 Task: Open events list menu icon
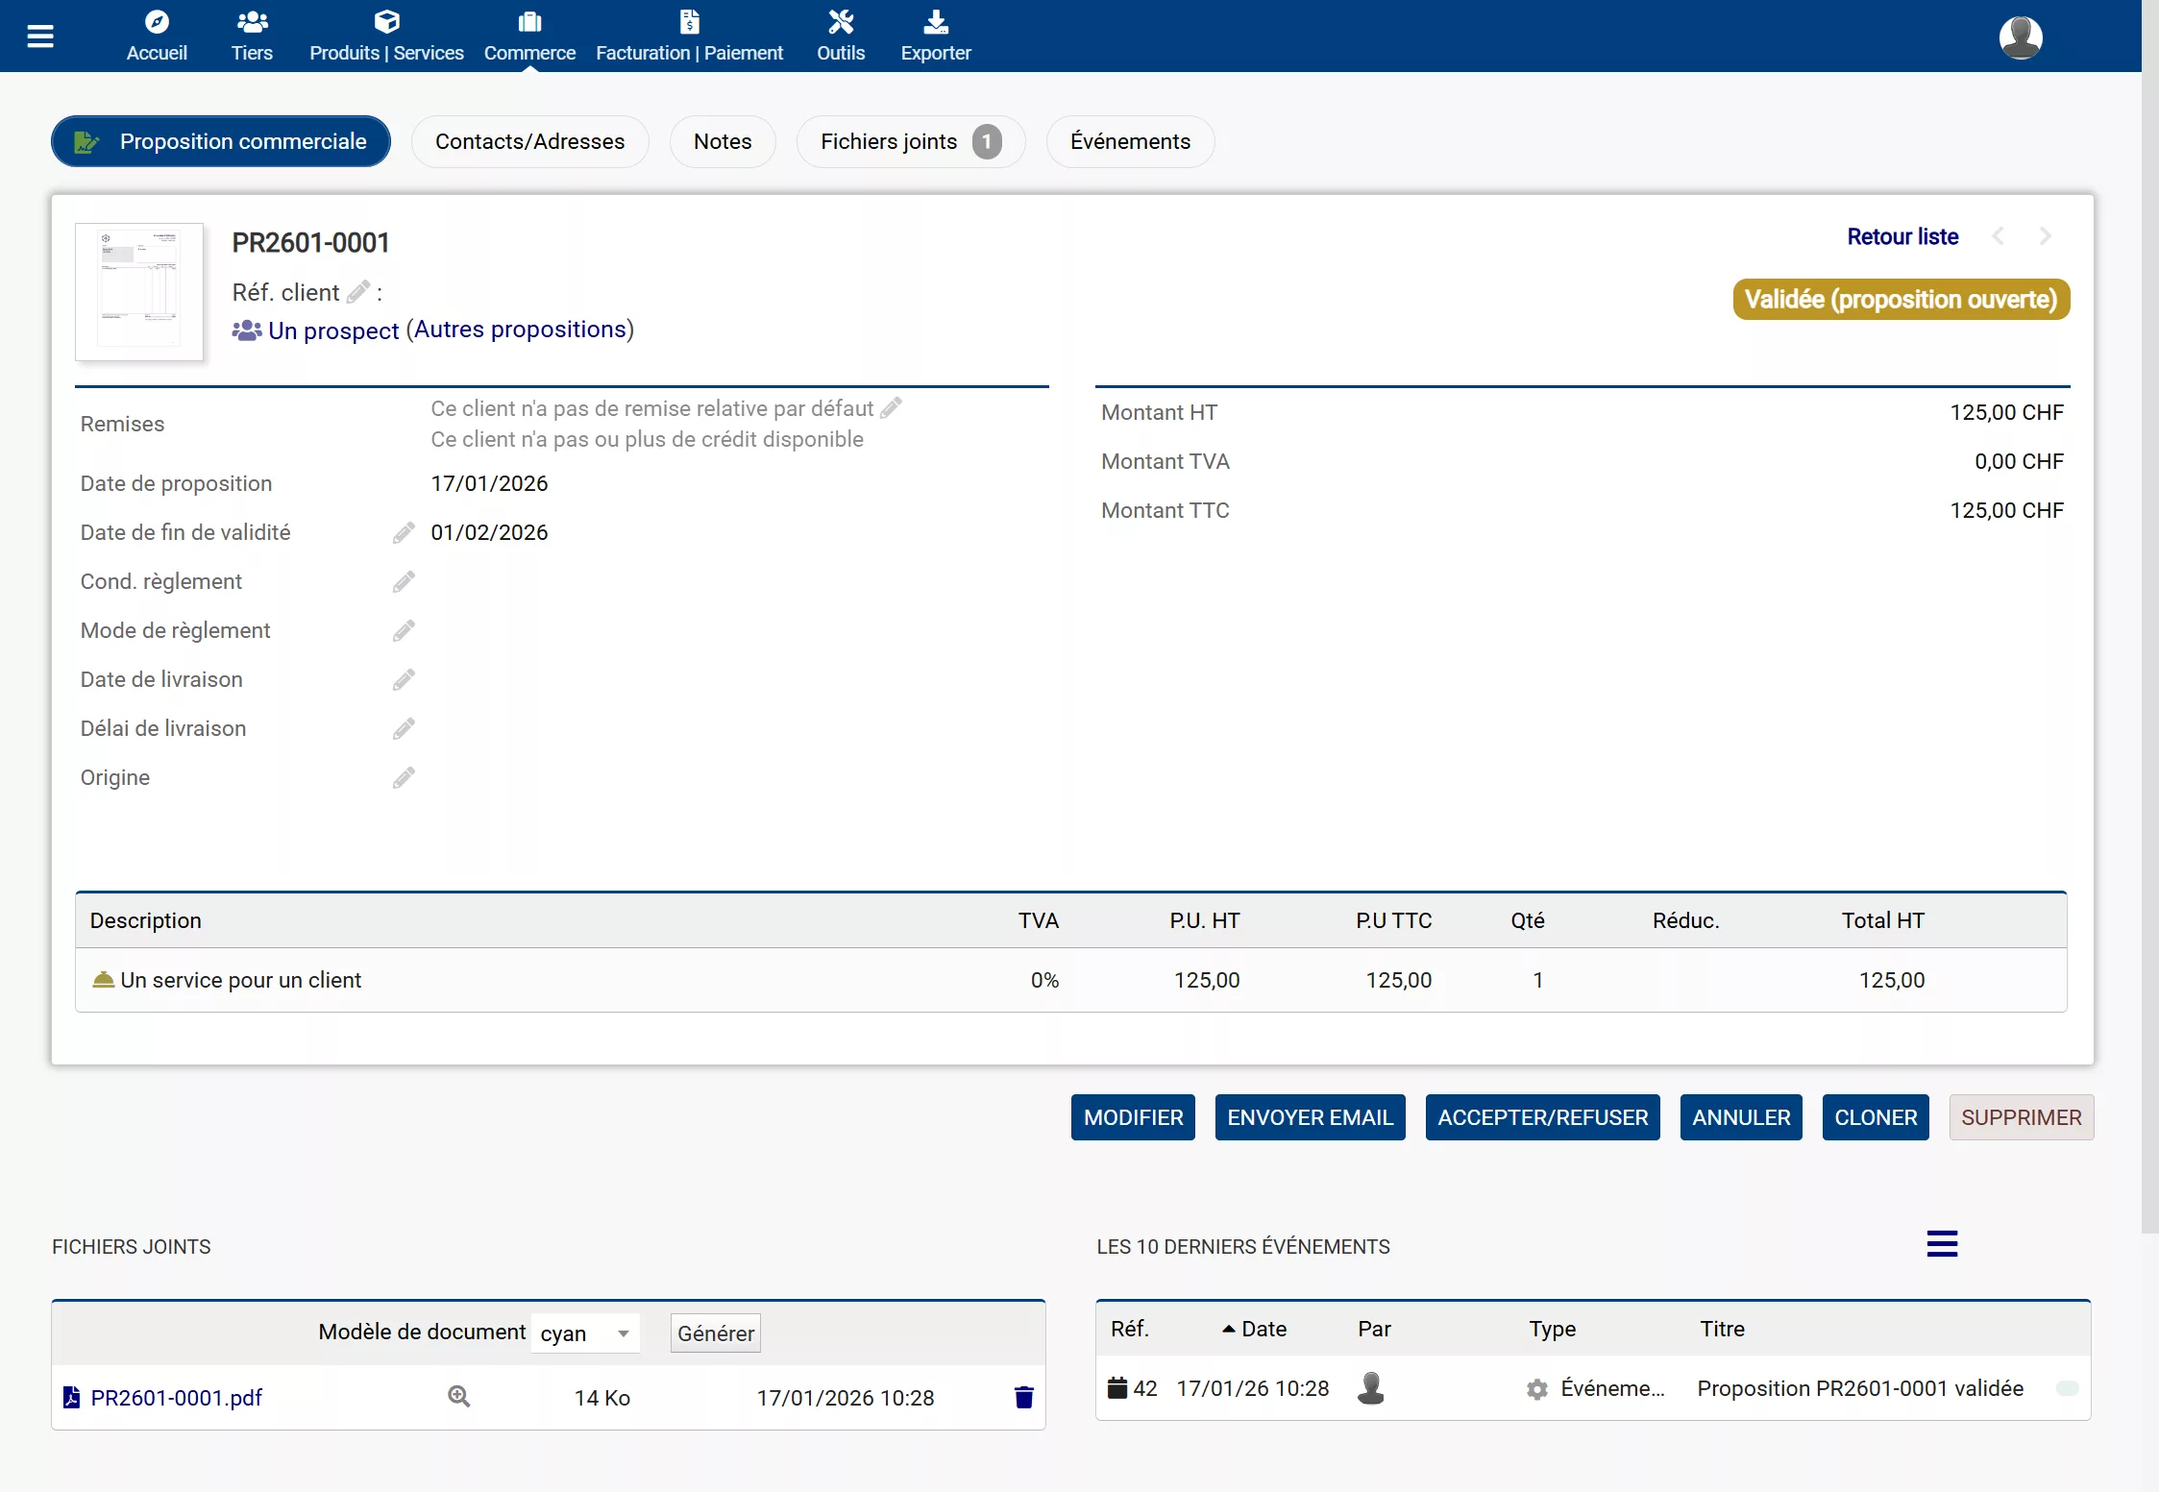(1942, 1244)
